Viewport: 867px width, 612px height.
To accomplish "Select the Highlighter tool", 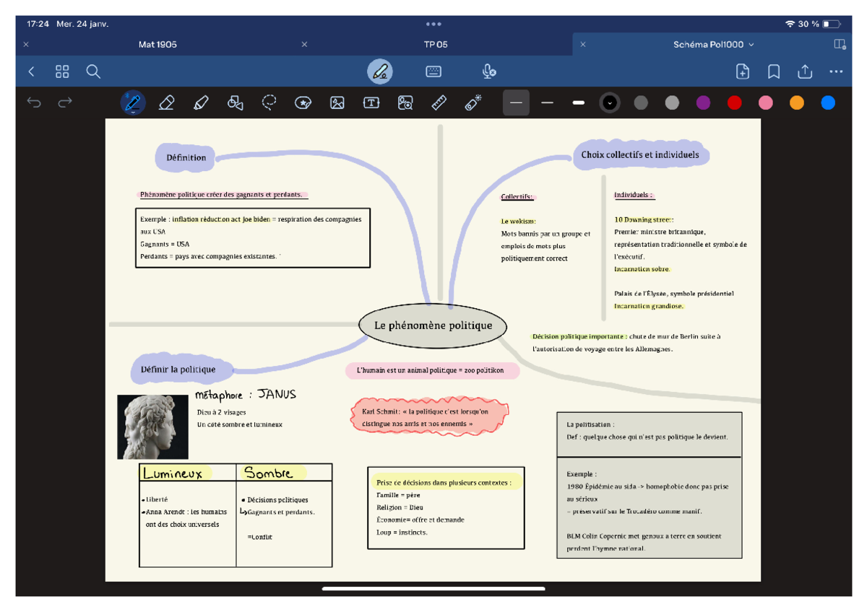I will coord(201,103).
